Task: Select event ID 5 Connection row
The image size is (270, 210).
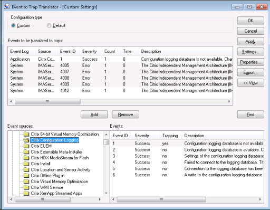Action: [188, 168]
